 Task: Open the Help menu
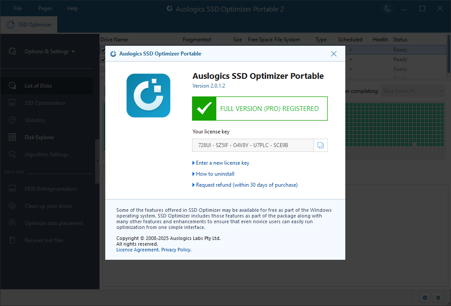pos(73,8)
